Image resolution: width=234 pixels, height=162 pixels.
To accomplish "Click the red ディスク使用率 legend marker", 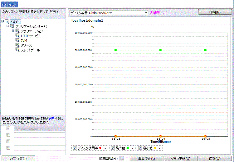I will pyautogui.click(x=100, y=148).
